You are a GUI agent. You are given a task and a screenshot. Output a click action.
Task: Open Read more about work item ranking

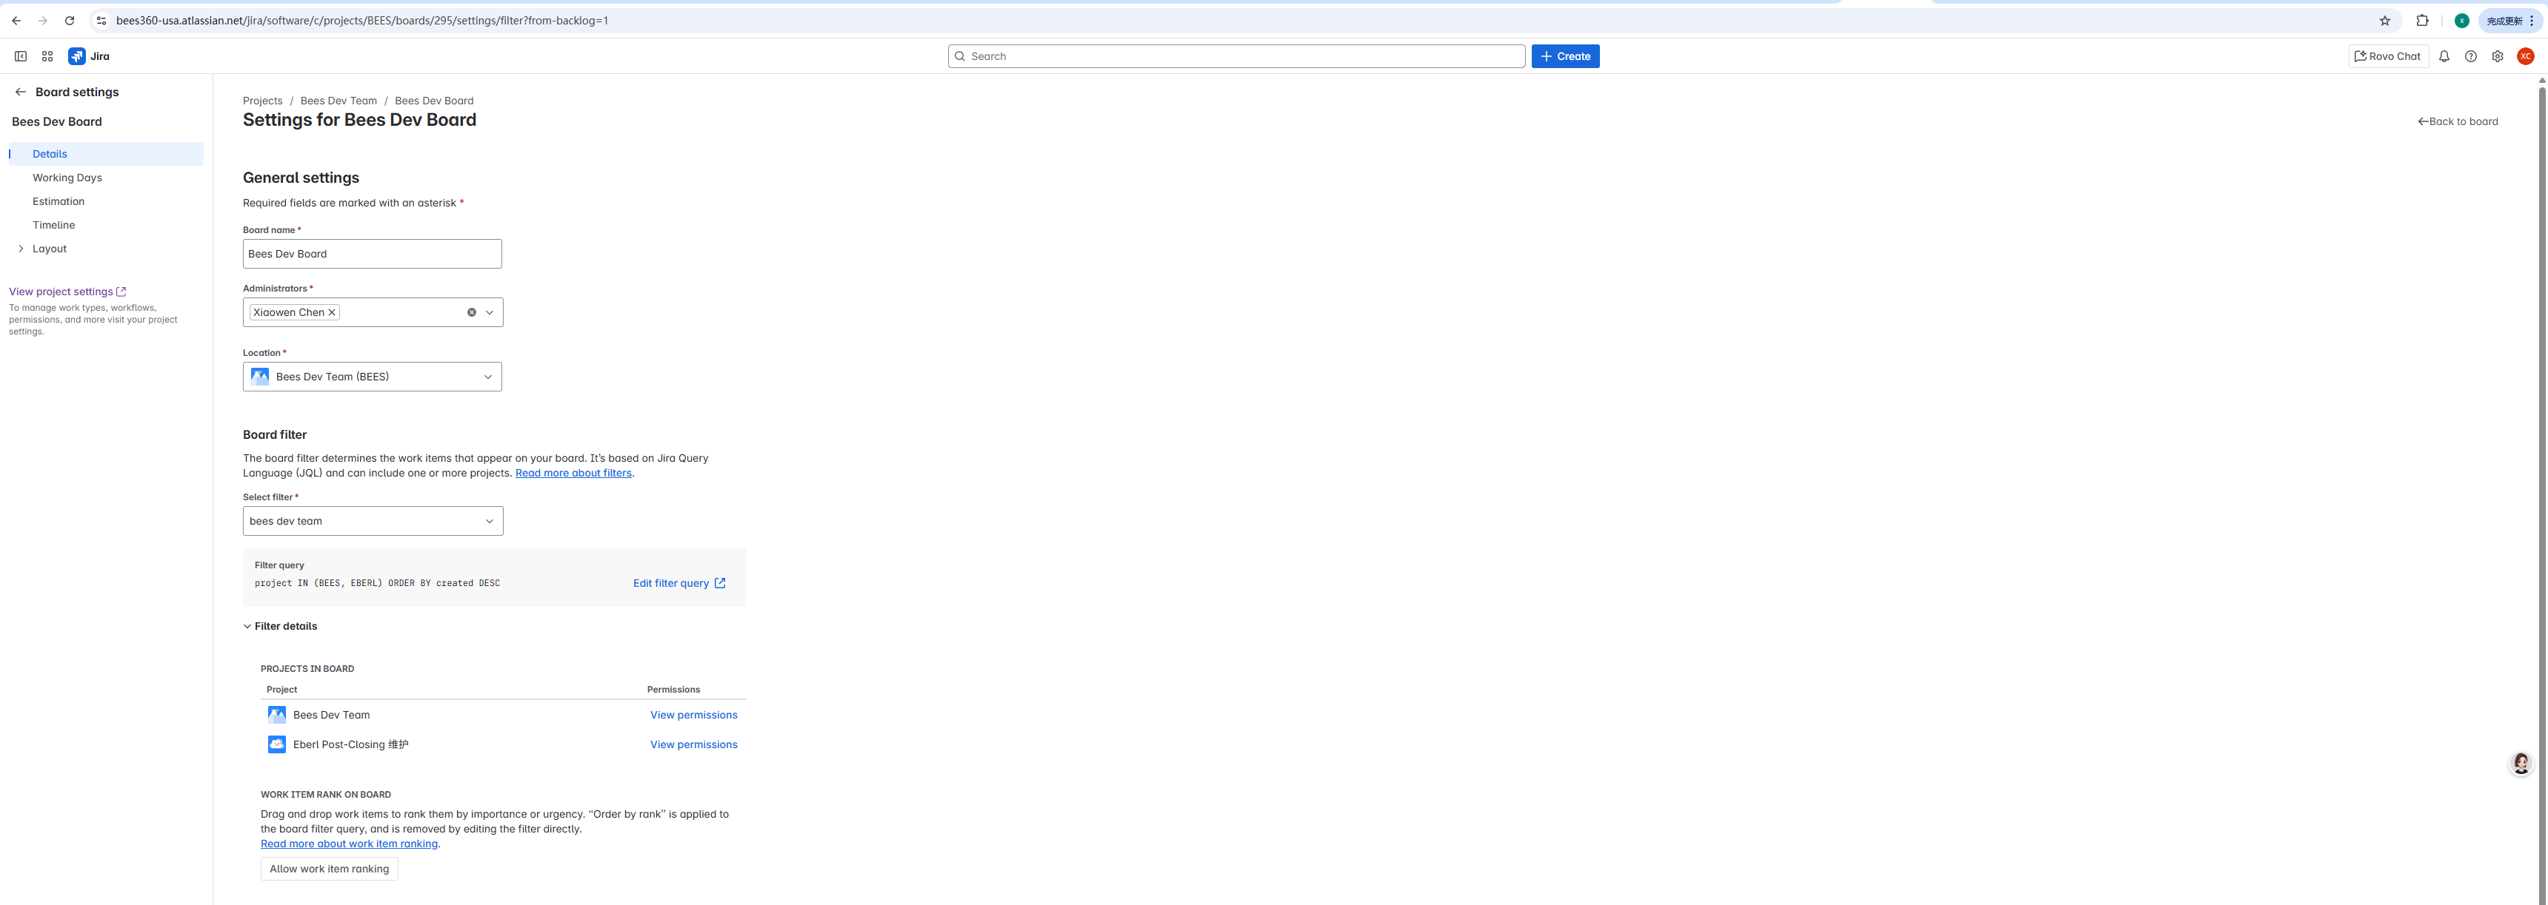coord(349,844)
